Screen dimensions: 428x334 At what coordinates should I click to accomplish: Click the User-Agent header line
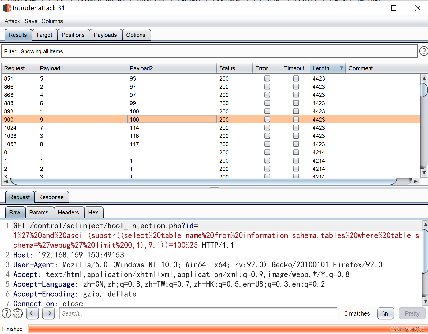(198, 264)
